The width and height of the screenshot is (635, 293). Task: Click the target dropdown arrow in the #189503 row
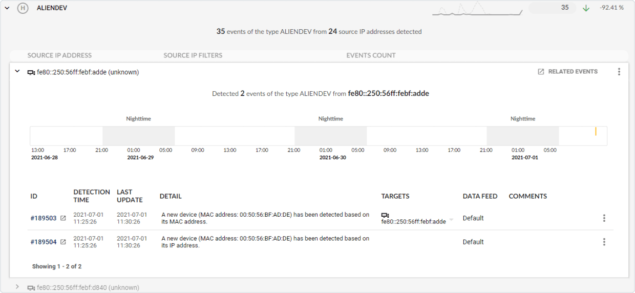click(451, 220)
